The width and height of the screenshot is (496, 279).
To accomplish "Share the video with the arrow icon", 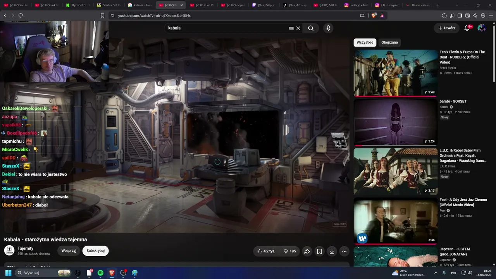I will pyautogui.click(x=307, y=251).
